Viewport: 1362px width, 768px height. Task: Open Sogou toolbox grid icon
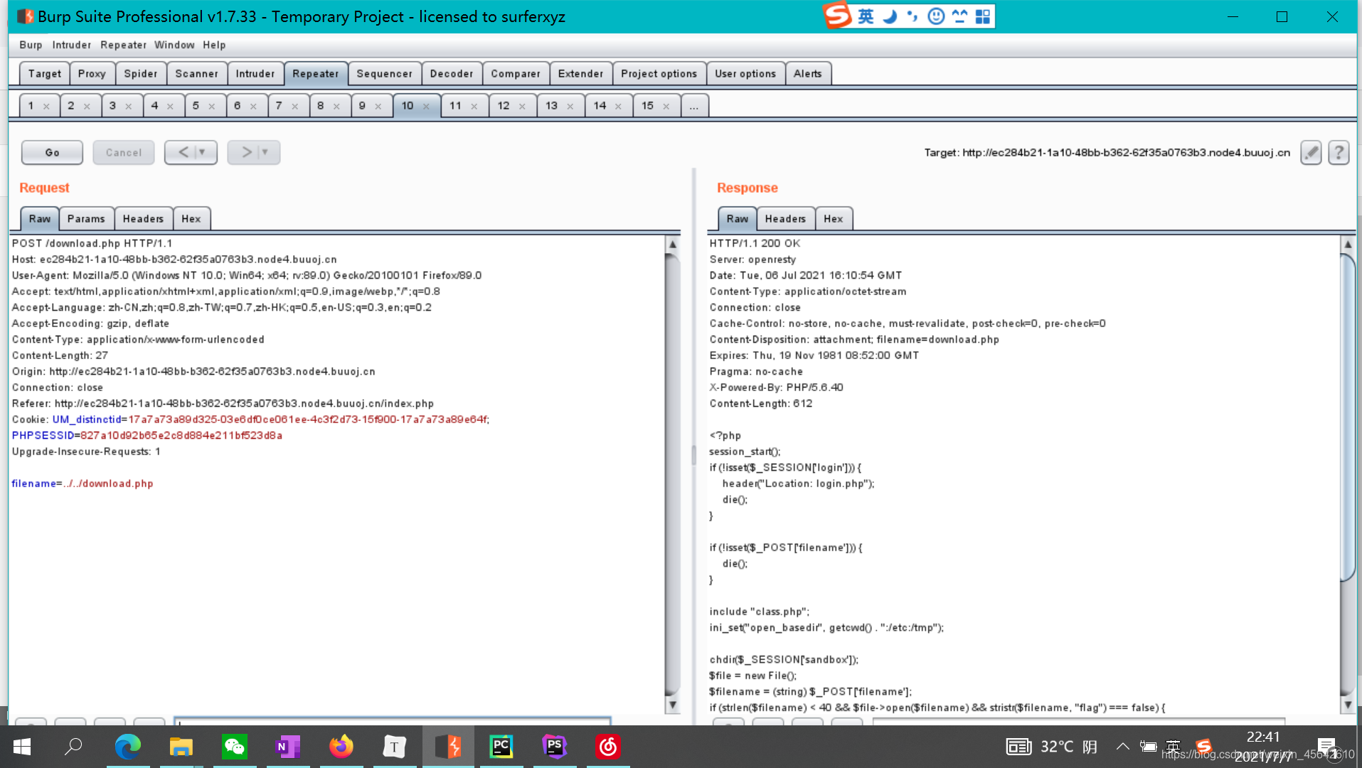coord(983,16)
